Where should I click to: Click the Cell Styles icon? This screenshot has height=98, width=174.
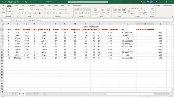coord(108,10)
